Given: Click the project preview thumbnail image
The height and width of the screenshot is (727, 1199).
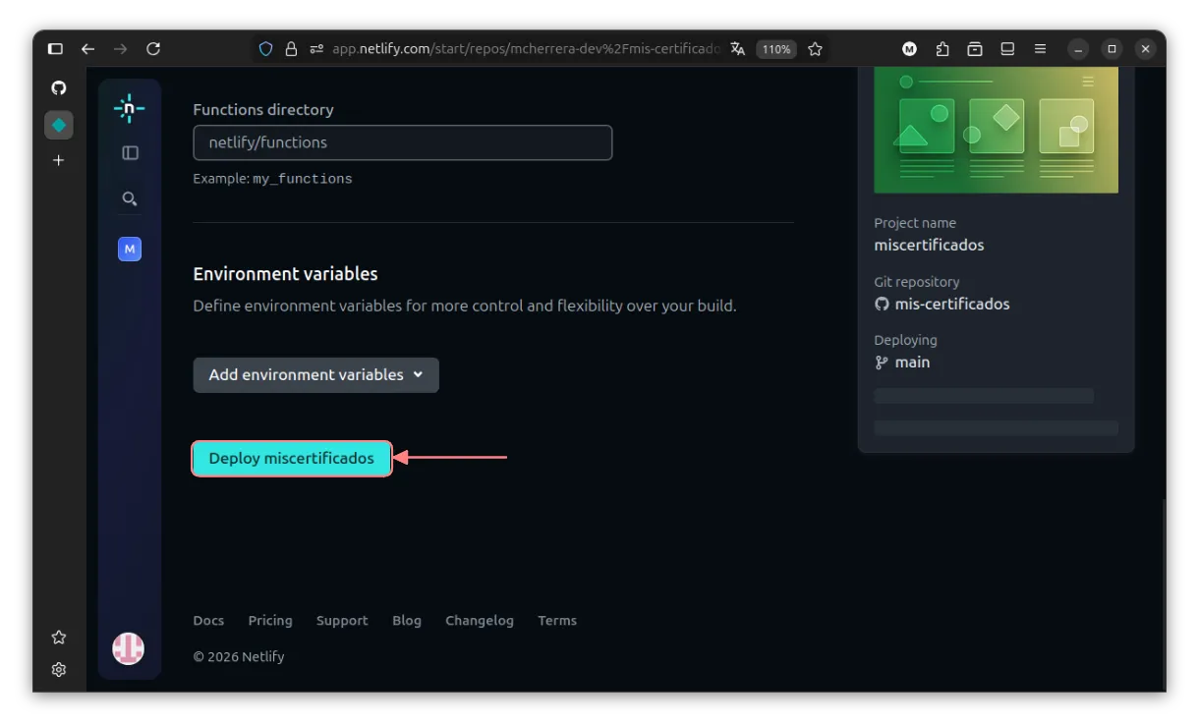Looking at the screenshot, I should pos(996,130).
